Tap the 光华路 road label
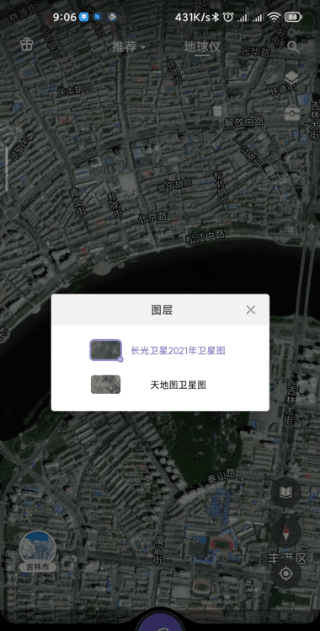This screenshot has height=631, width=320. click(x=255, y=51)
